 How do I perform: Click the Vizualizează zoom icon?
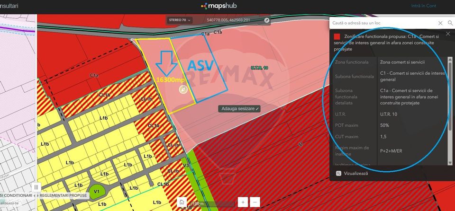338,174
